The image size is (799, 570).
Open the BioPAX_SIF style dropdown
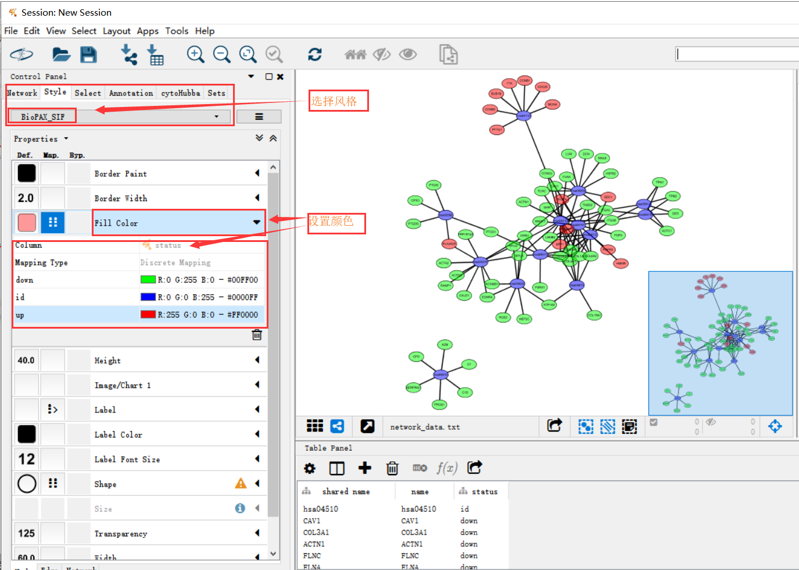(120, 116)
